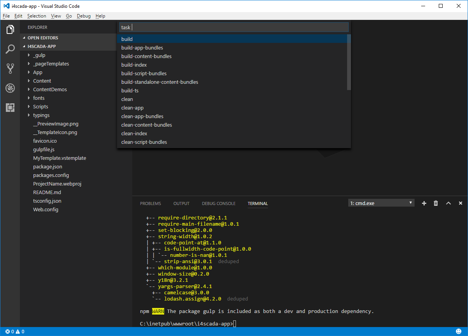Screen dimensions: 468x336
Task: Open the Search view
Action: pyautogui.click(x=10, y=49)
